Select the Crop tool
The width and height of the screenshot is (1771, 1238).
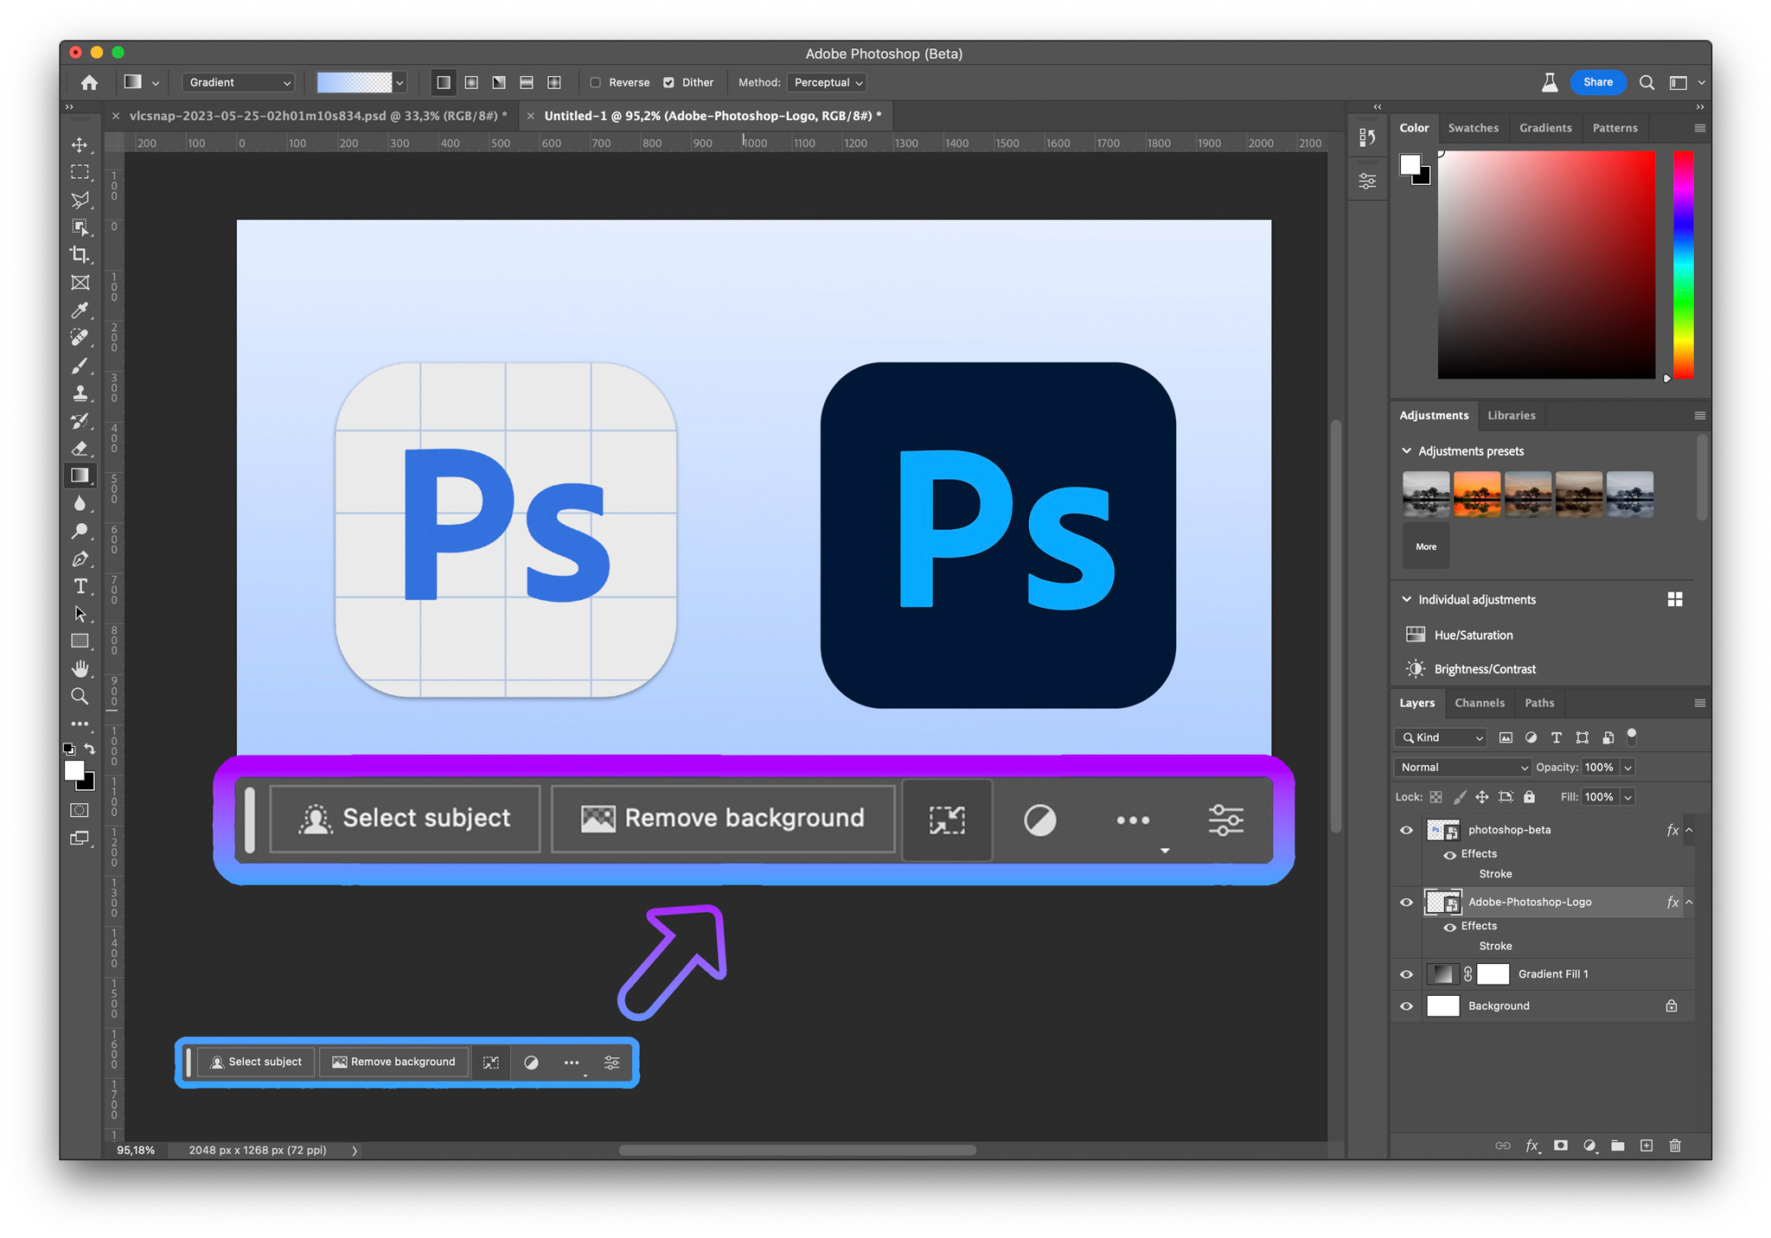(x=80, y=255)
